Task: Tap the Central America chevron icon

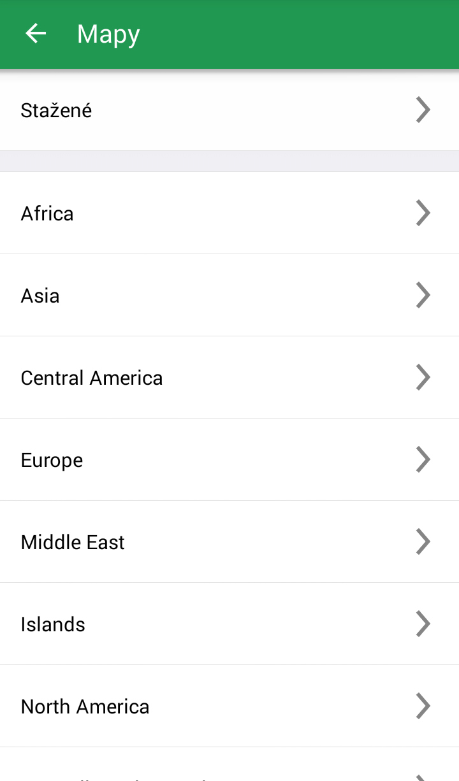Action: [423, 377]
